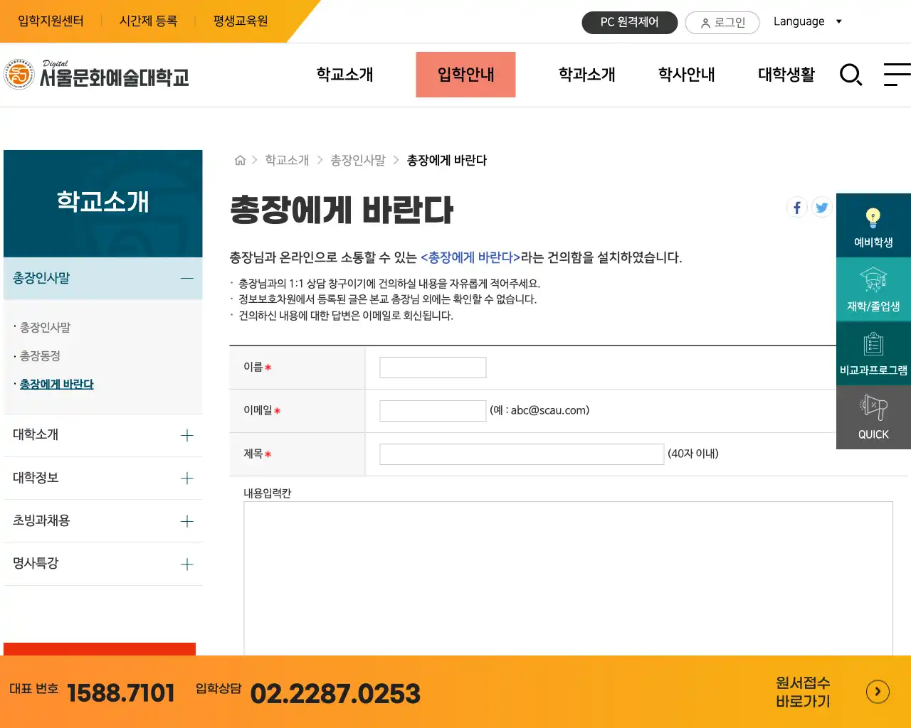
Task: Click the 로그인 button
Action: pyautogui.click(x=722, y=23)
